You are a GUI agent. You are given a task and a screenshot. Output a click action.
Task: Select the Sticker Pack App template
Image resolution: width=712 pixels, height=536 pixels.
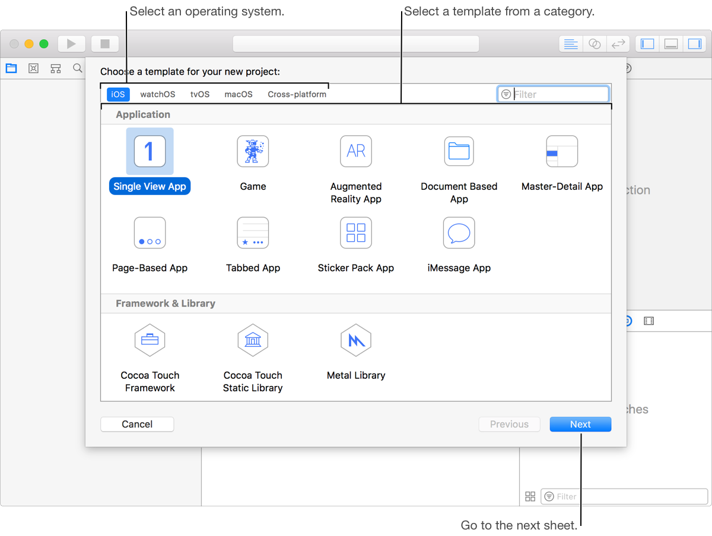click(356, 233)
